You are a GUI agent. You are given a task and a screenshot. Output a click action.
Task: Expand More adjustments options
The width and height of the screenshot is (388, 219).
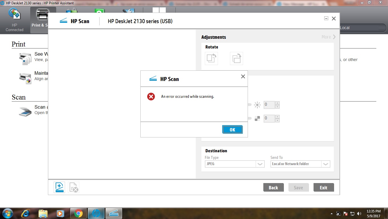point(328,37)
